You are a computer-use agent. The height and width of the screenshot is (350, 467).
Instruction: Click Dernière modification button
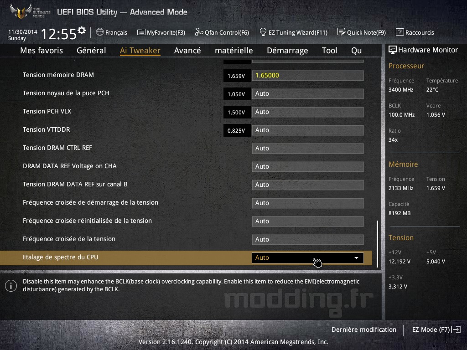(364, 329)
